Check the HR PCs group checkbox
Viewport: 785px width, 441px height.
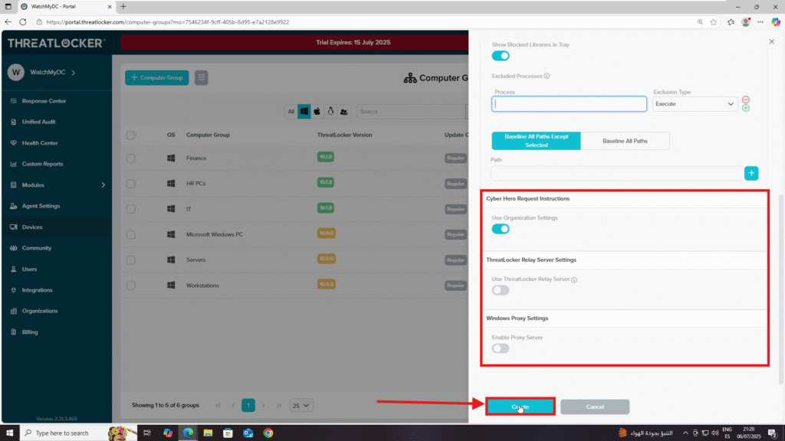tap(130, 184)
